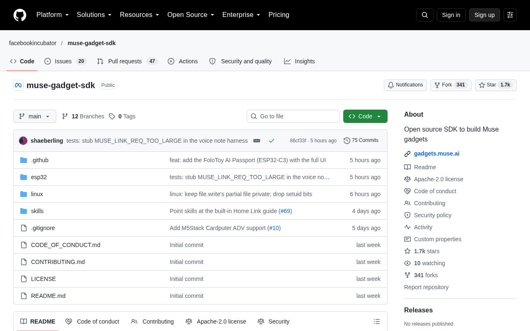530x331 pixels.
Task: Click the GitHub logo icon
Action: pyautogui.click(x=20, y=15)
